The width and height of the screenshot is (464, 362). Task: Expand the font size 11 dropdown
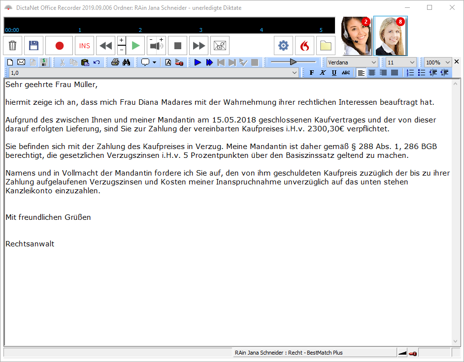400,62
